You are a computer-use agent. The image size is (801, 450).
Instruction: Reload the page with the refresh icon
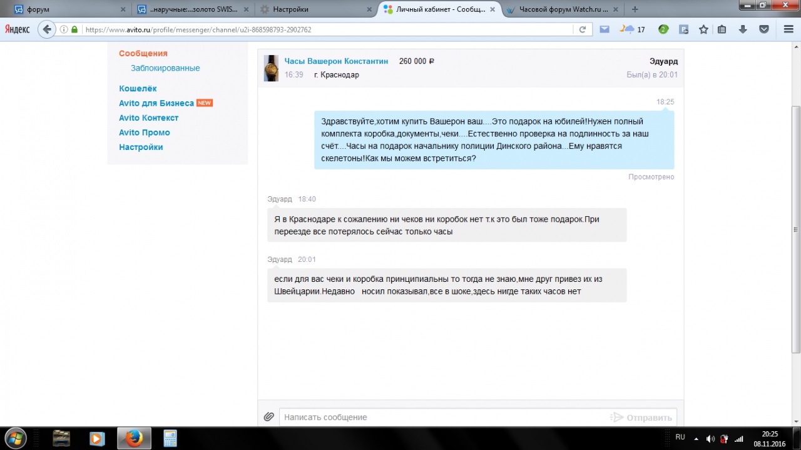click(583, 29)
